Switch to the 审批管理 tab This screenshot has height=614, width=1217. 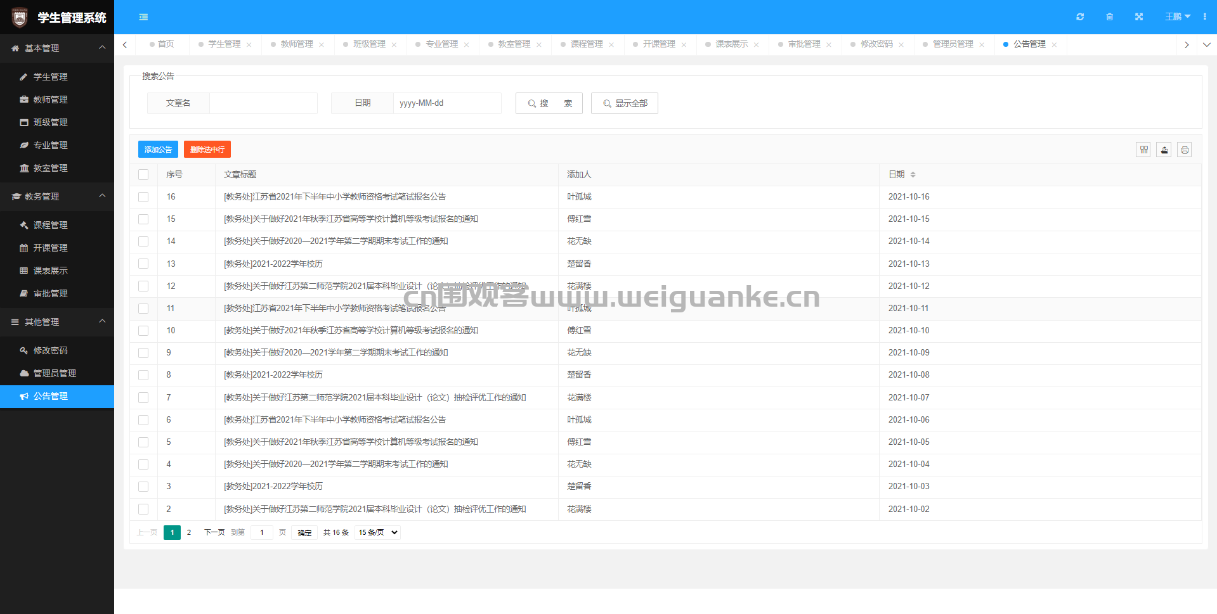click(804, 44)
